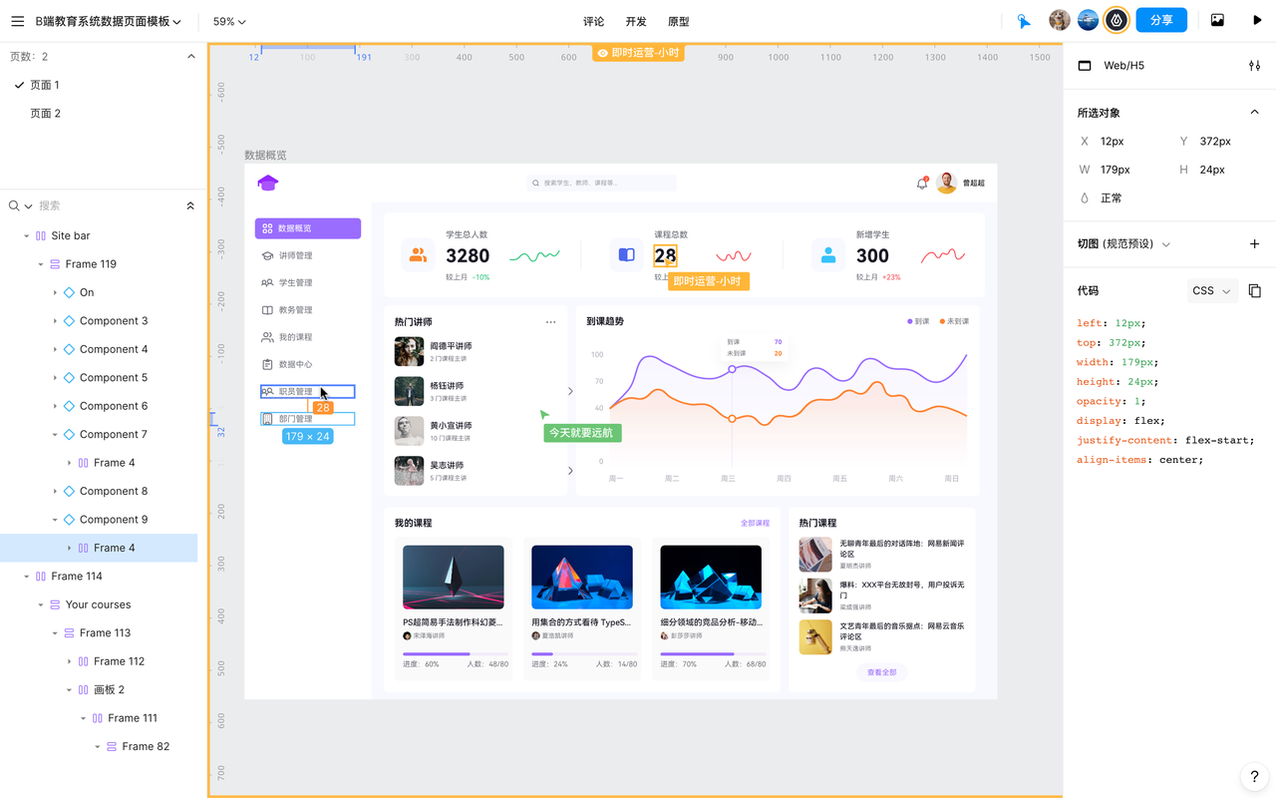Click the search icon above the layers list
The height and width of the screenshot is (798, 1276).
14,205
